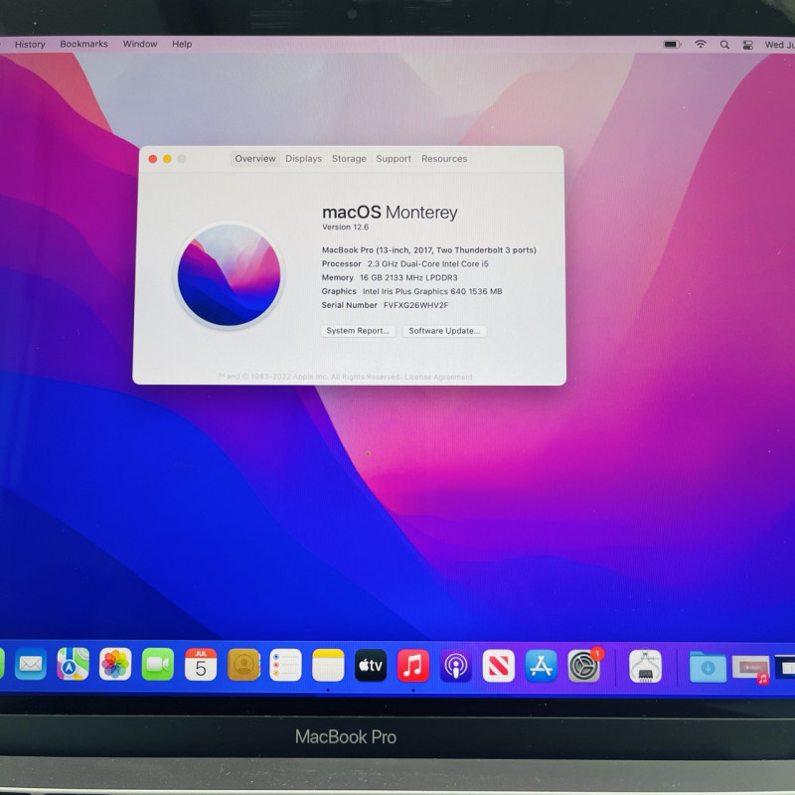795x795 pixels.
Task: Launch Podcasts from the Dock
Action: coord(456,666)
